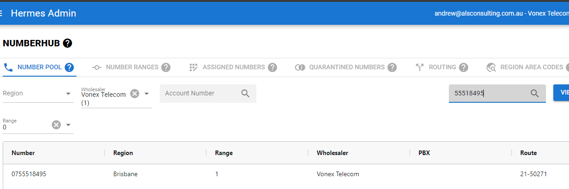
Task: Clear the Vonex Telecom wholesaler selection
Action: 134,94
